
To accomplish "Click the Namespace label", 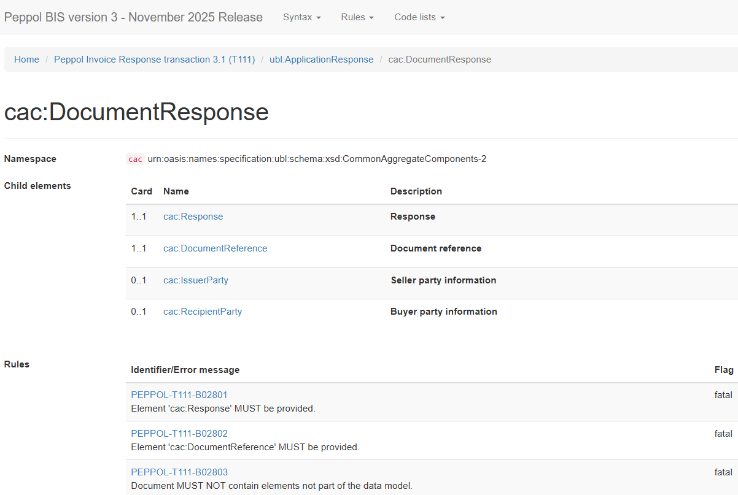I will click(30, 159).
